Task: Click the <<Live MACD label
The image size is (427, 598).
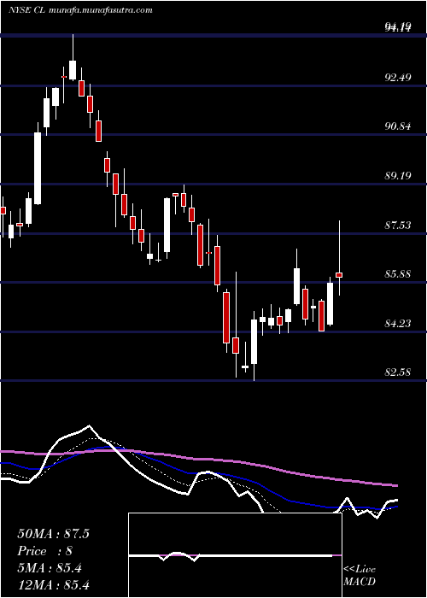Action: (360, 575)
